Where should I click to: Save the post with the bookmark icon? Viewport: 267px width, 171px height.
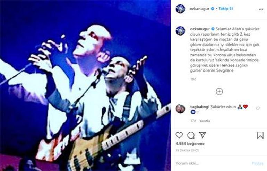260,135
